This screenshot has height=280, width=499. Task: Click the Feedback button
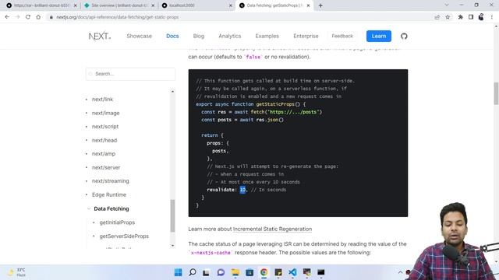pos(342,37)
